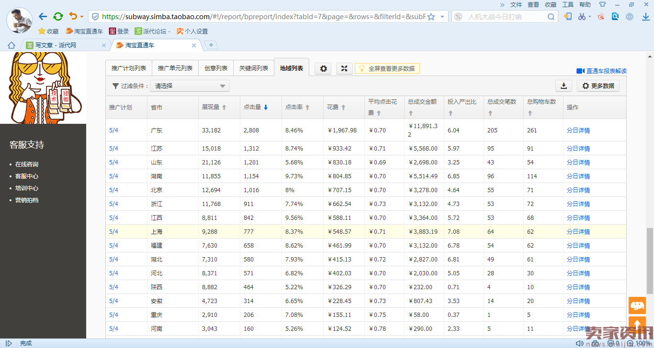Click in the Sogou search box
Viewport: 654px width, 348px height.
(x=505, y=17)
